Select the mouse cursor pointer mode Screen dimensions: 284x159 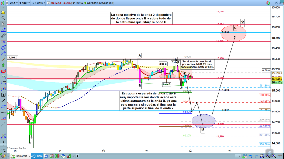tap(3, 24)
